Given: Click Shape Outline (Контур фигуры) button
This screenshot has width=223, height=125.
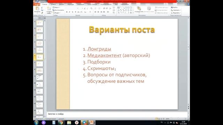Looking at the screenshot, I should [x=161, y=10].
